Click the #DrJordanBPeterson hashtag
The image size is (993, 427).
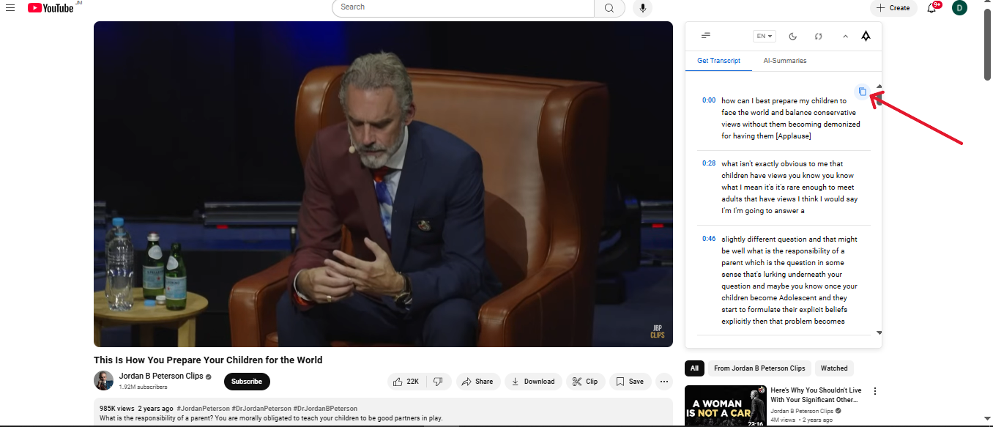coord(326,409)
